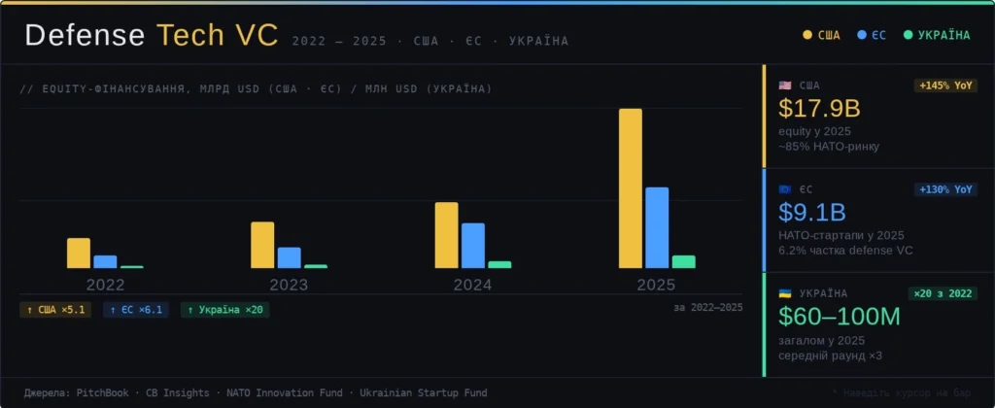
Task: Click the yellow США bar for 2025
Action: 631,187
